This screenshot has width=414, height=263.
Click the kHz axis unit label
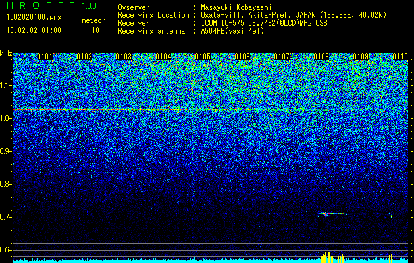click(x=6, y=53)
